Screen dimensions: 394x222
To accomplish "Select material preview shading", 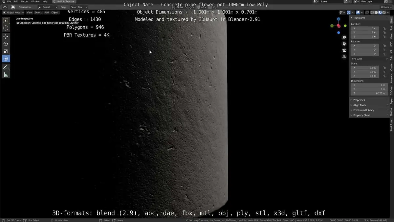I will pos(380,12).
